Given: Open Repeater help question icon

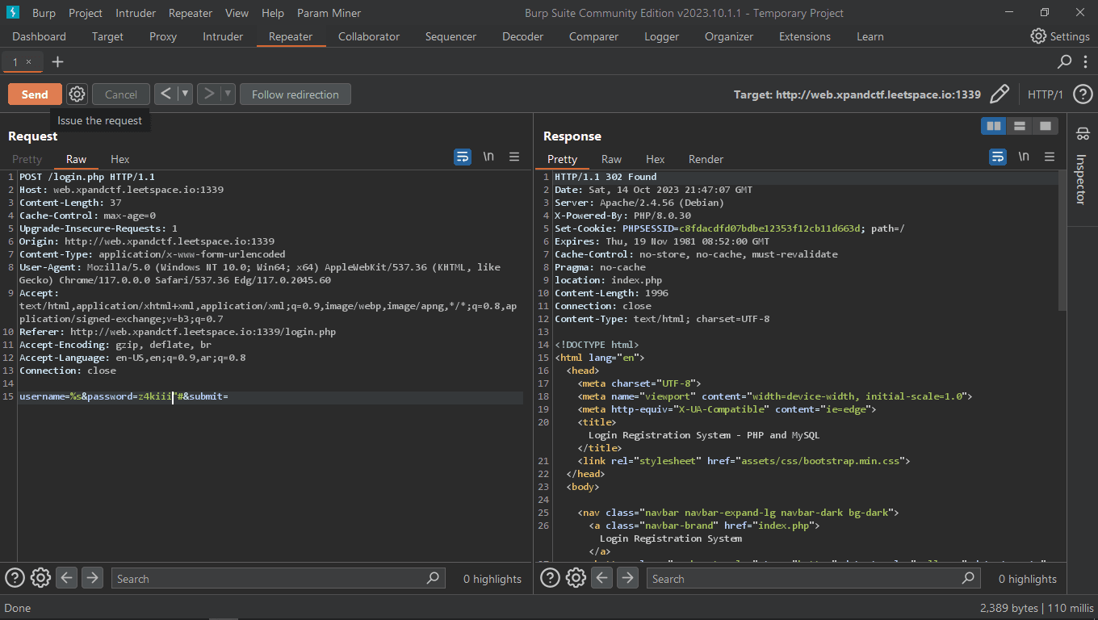Looking at the screenshot, I should pos(1083,94).
